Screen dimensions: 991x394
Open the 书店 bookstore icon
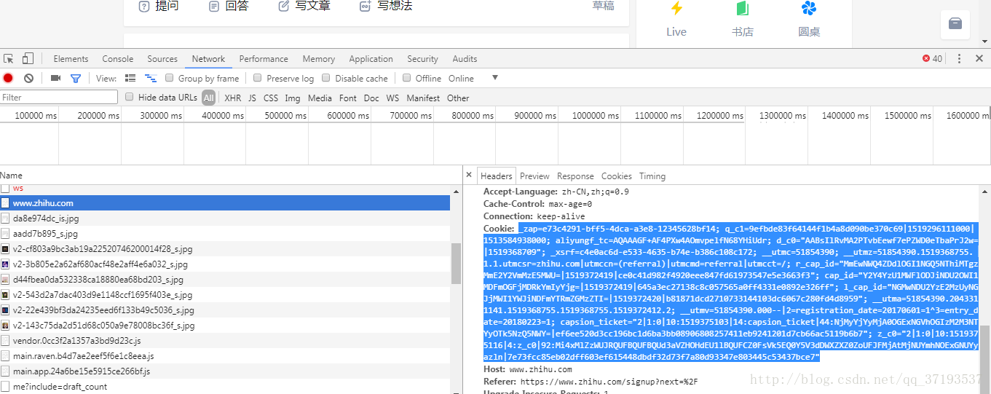coord(742,9)
